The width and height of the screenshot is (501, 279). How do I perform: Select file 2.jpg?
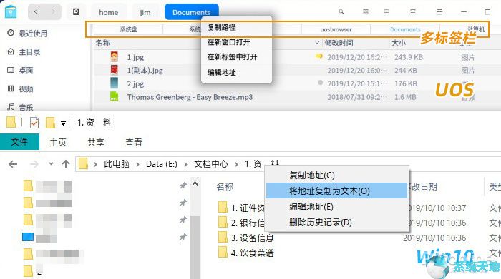click(135, 83)
